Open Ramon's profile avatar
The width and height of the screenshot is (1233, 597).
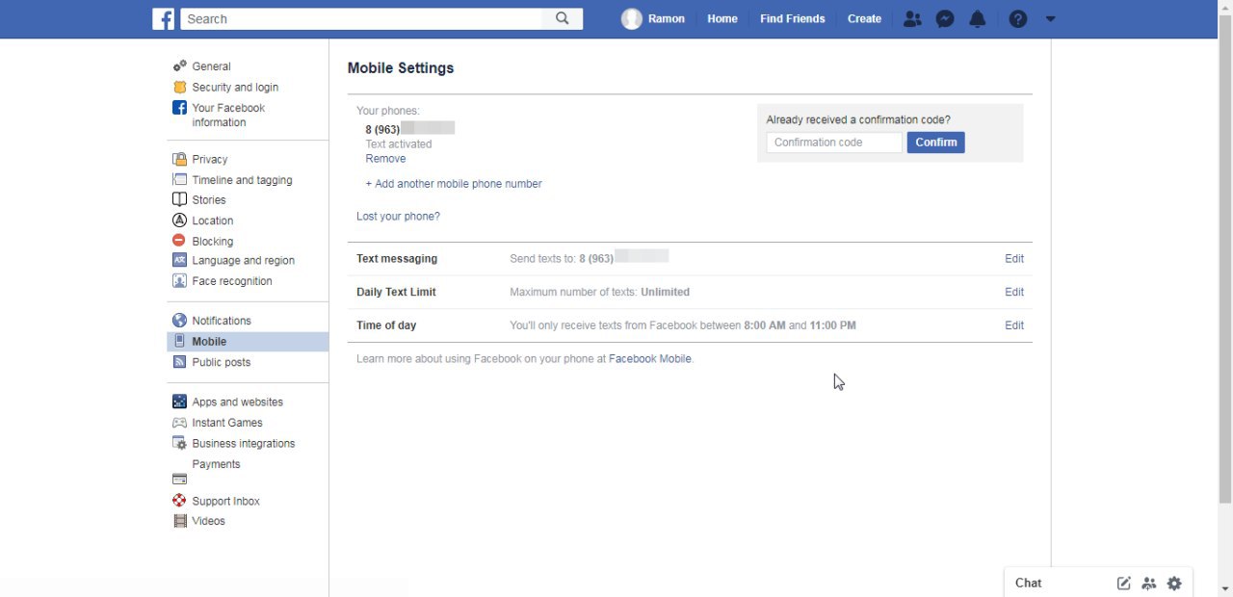click(632, 19)
